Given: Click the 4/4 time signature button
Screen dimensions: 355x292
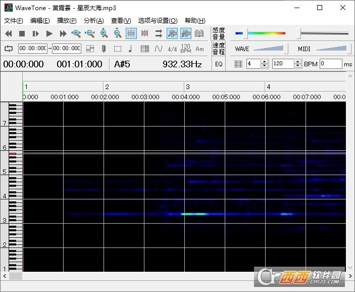Looking at the screenshot, I should pos(172,49).
